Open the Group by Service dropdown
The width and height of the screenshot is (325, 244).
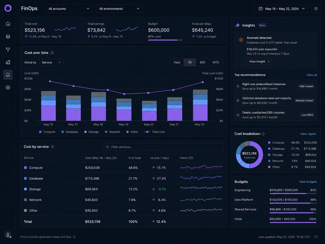click(x=51, y=62)
